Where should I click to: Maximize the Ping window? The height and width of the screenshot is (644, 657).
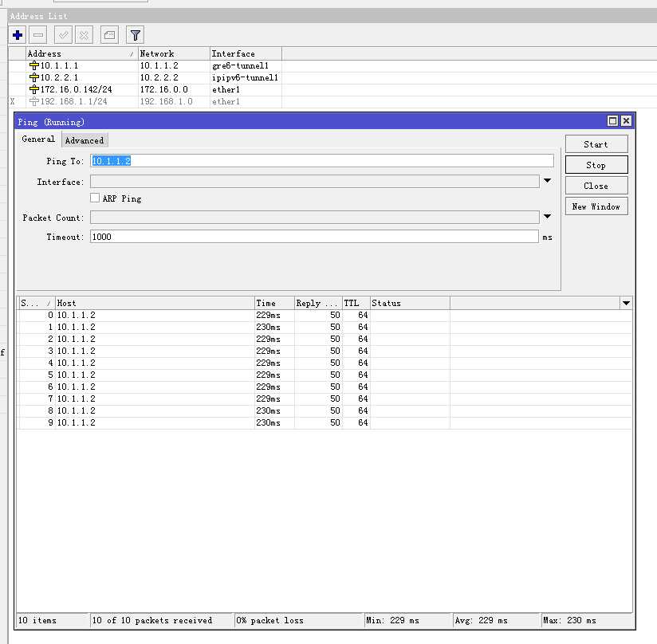[x=612, y=121]
